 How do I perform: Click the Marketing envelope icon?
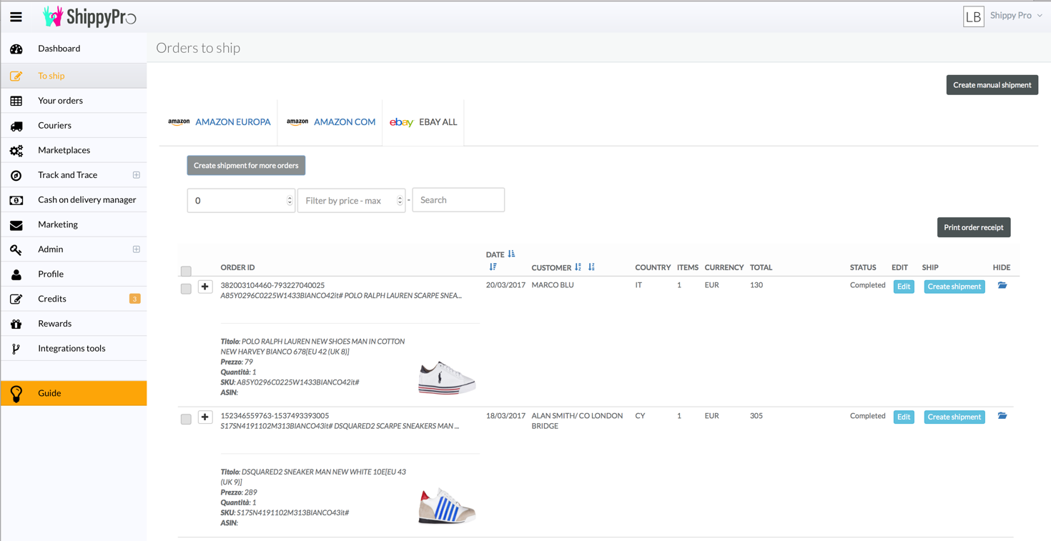(x=16, y=225)
